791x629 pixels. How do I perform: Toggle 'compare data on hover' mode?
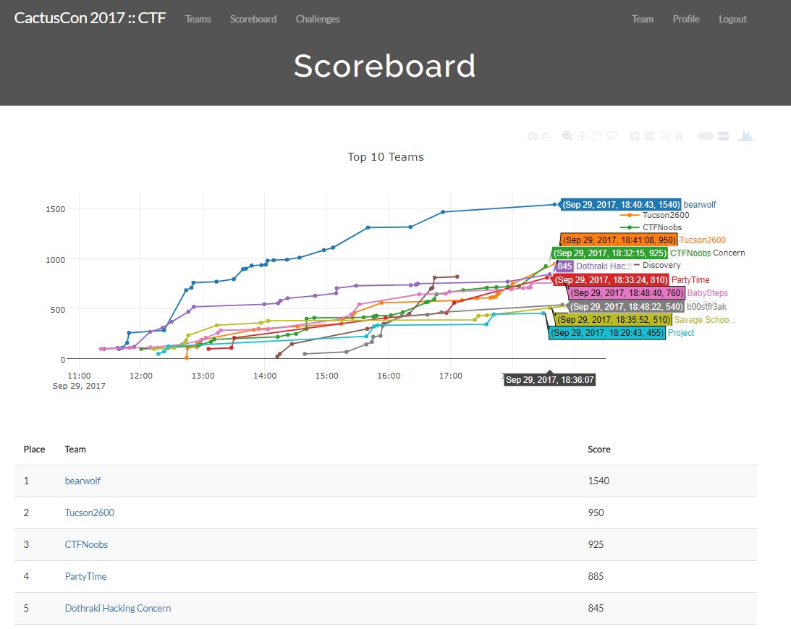click(723, 135)
